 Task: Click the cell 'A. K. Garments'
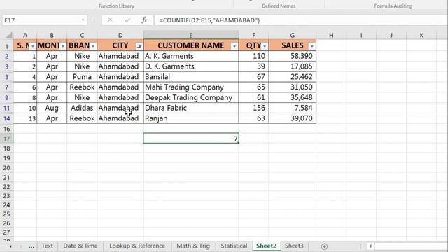point(191,56)
